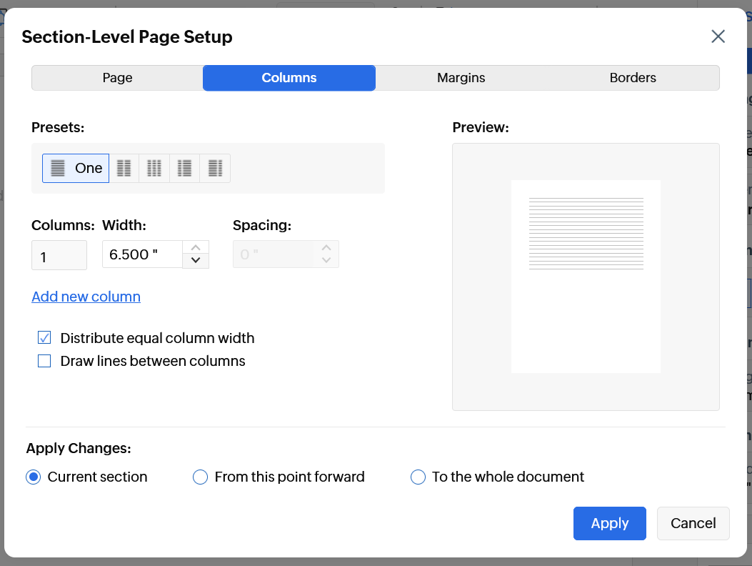
Task: Open the Margins tab
Action: click(x=461, y=78)
